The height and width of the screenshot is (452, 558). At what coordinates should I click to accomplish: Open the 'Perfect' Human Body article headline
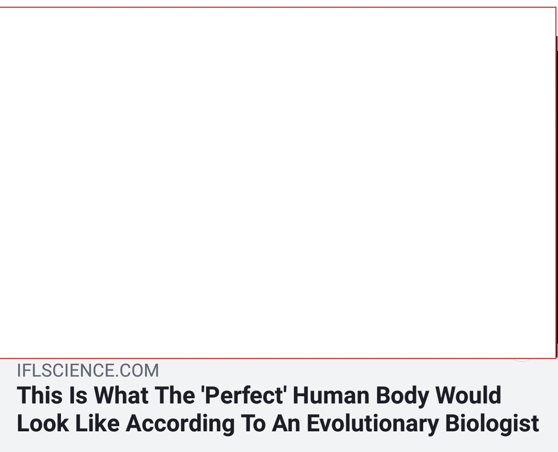pyautogui.click(x=277, y=409)
